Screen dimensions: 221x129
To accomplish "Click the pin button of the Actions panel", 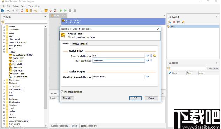I will click(45, 16).
